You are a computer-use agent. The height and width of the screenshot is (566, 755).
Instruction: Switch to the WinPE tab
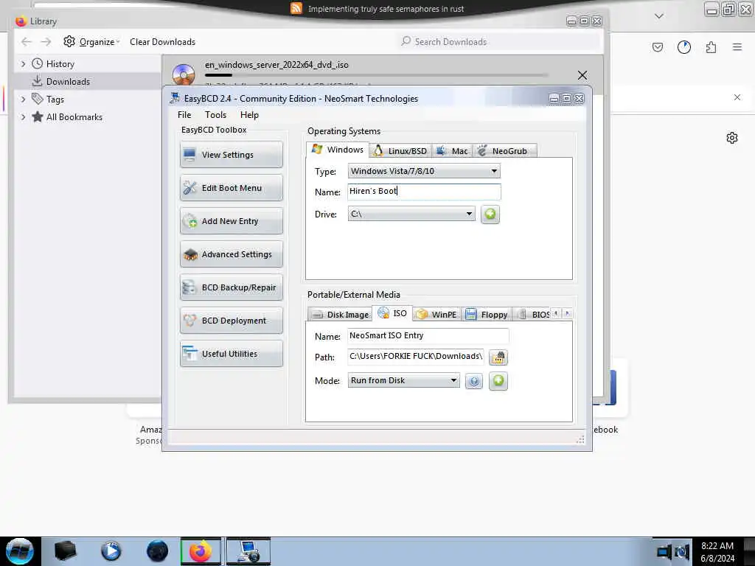436,314
